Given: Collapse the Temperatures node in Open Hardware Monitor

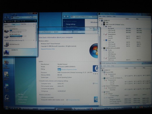Looking at the screenshot, I should [104, 34].
